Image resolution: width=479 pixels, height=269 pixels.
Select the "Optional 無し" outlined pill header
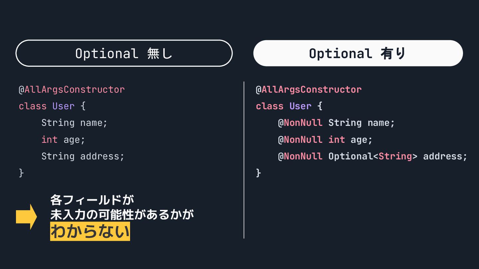coord(124,53)
